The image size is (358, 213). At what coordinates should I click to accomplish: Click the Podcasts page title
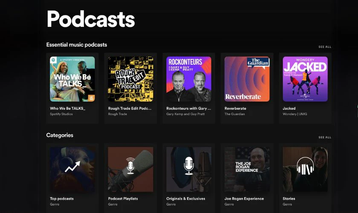(x=91, y=19)
